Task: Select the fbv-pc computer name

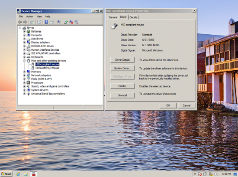Action: click(31, 28)
